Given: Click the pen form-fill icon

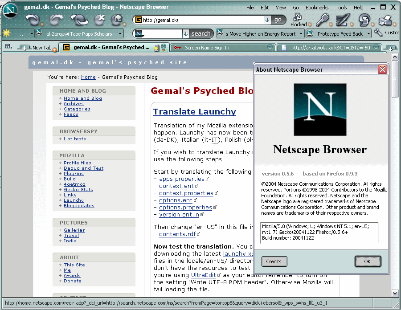Looking at the screenshot, I should [343, 20].
